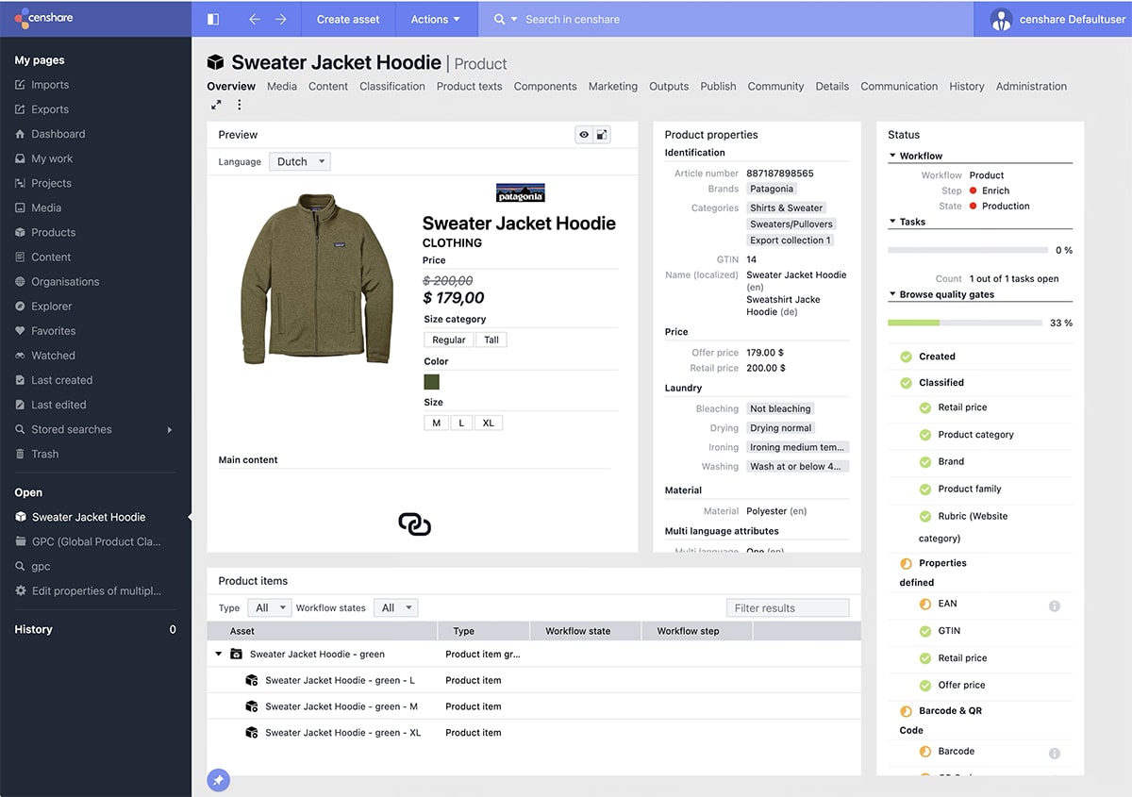
Task: Click the forward navigation arrow
Action: coord(280,19)
